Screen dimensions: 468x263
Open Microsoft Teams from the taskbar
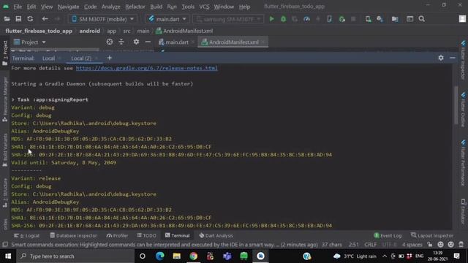227,256
